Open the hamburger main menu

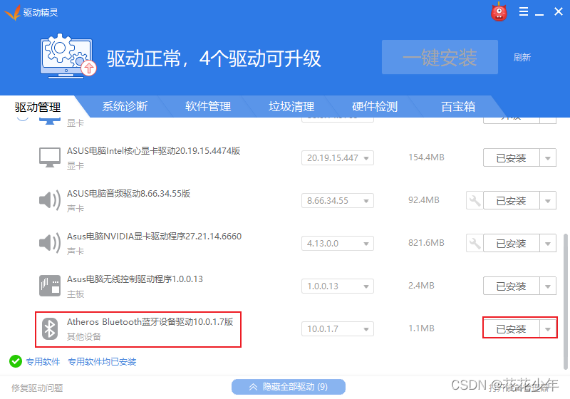pos(524,11)
